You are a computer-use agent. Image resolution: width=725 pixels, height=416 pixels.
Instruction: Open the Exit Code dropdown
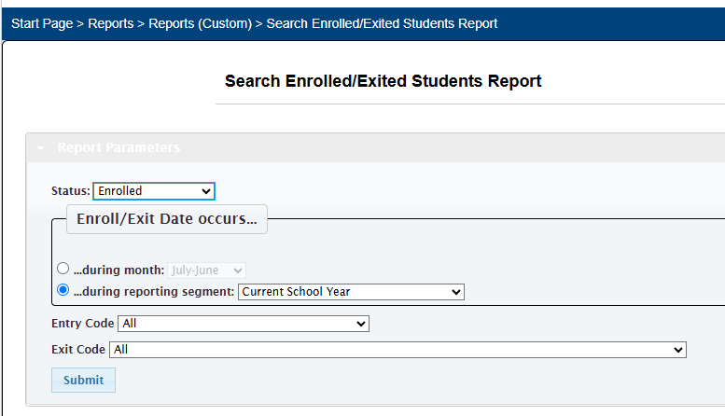coord(397,350)
